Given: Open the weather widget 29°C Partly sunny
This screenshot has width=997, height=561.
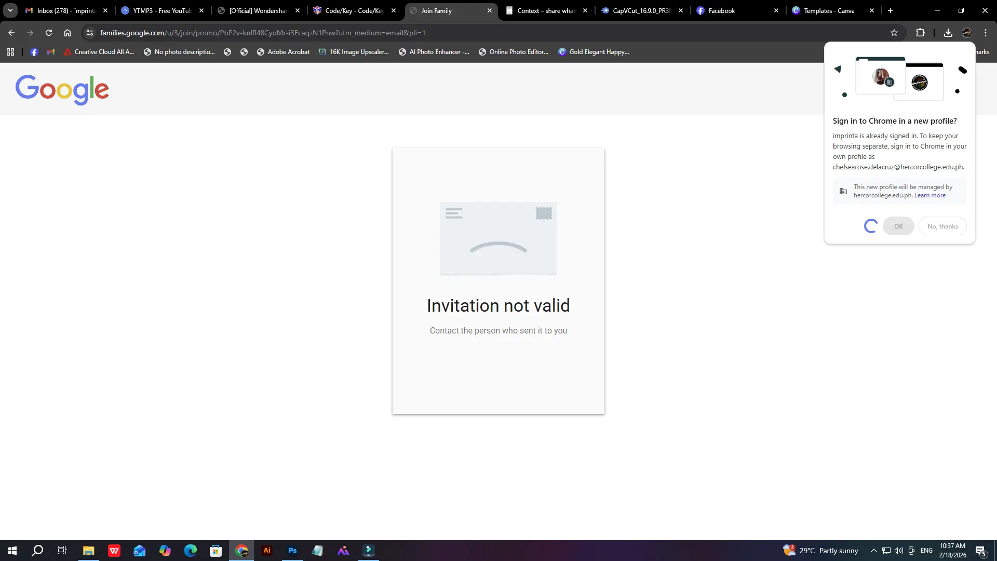Looking at the screenshot, I should pyautogui.click(x=820, y=551).
